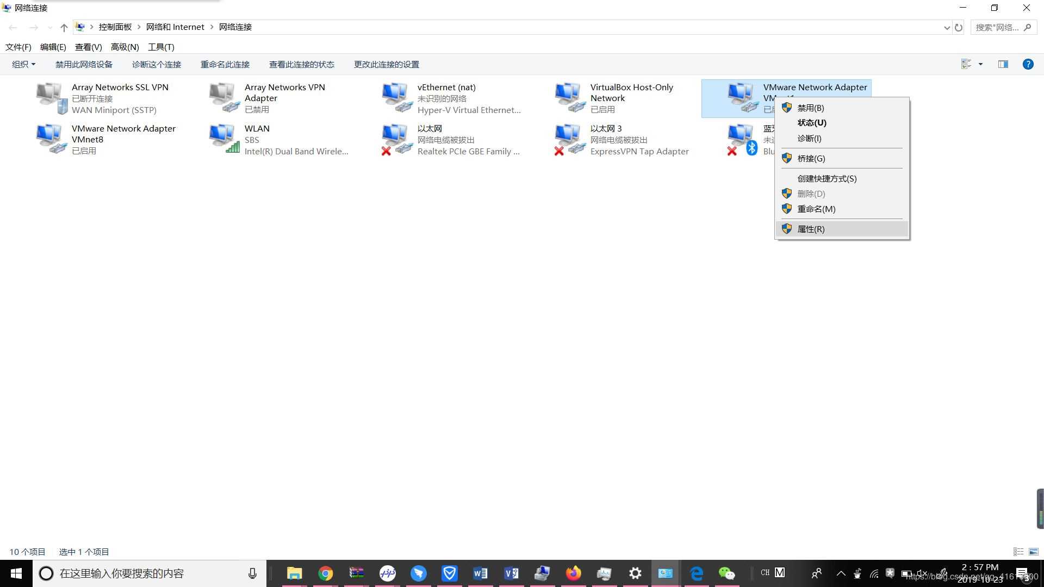
Task: Open Help with the question mark icon
Action: tap(1028, 64)
